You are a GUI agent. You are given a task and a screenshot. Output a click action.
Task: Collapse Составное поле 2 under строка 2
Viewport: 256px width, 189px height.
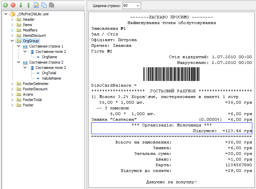(25, 68)
